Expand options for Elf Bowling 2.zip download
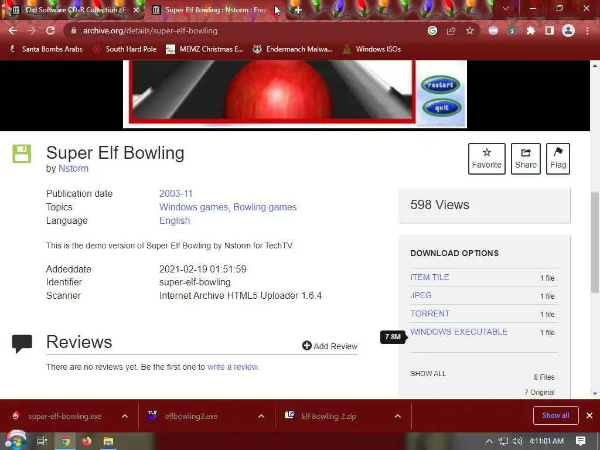 tap(398, 416)
